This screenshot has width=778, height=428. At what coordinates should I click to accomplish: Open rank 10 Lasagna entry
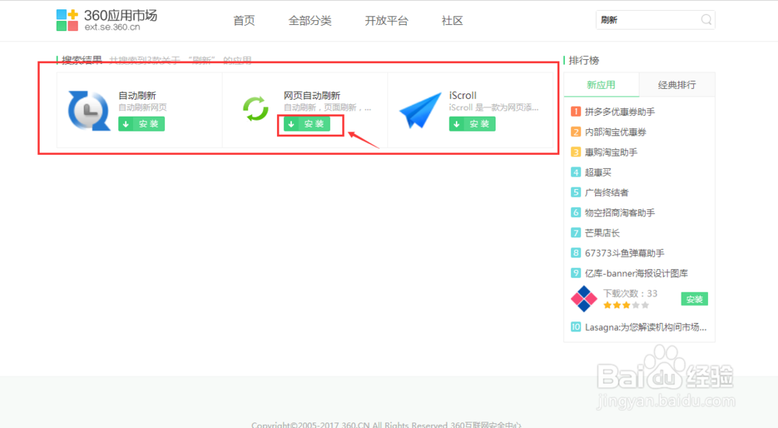click(x=646, y=327)
